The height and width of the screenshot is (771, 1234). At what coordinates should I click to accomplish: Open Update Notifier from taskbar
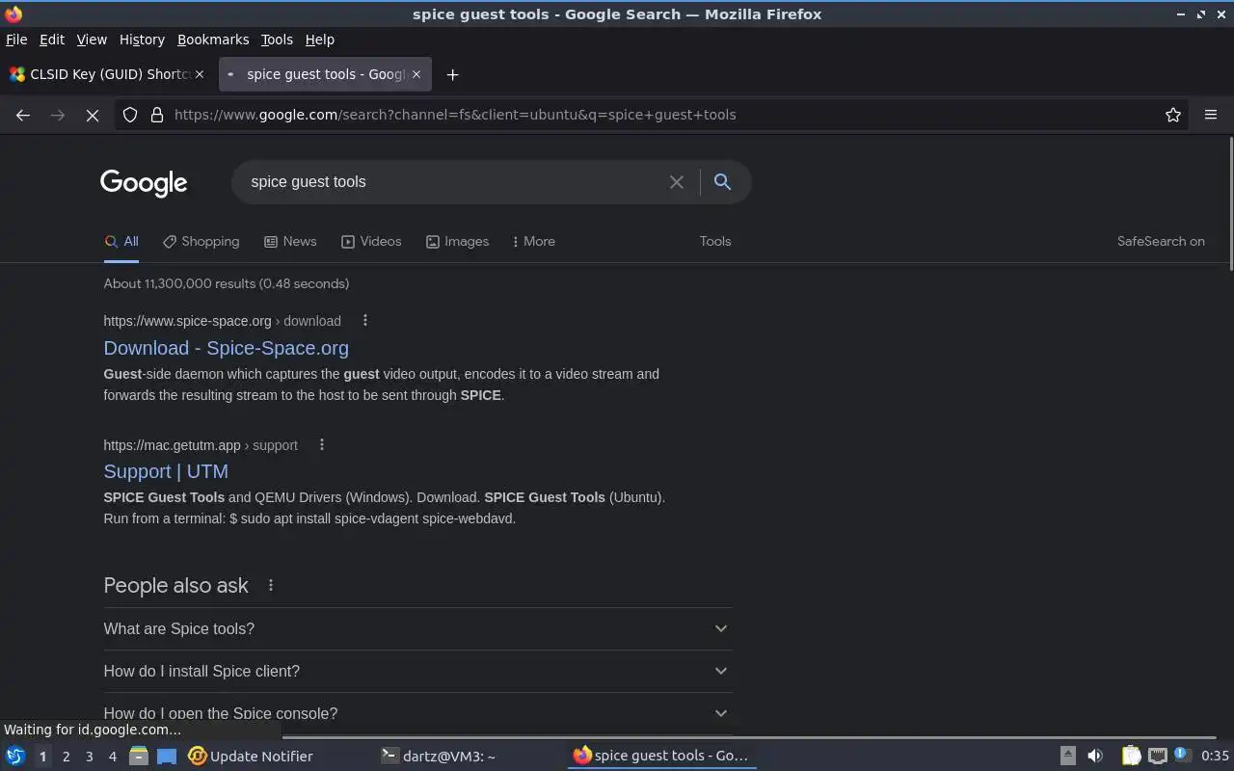[x=251, y=757]
